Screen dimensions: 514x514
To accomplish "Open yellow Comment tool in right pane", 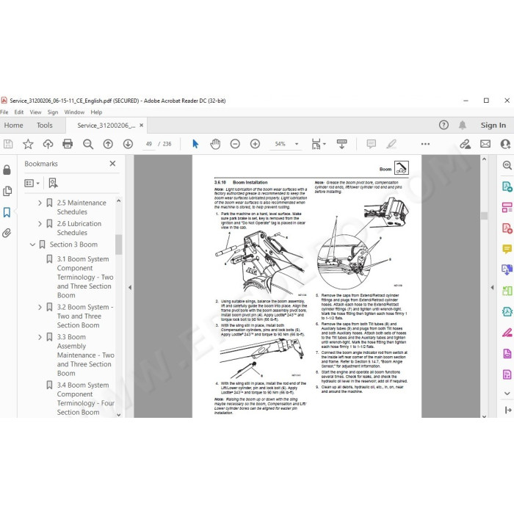I will coord(507,249).
